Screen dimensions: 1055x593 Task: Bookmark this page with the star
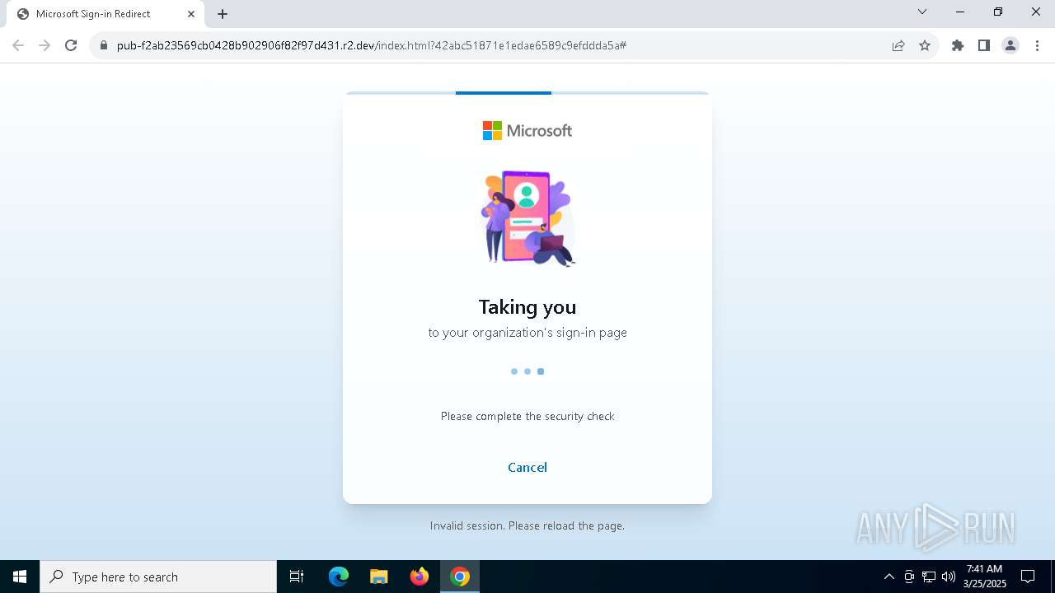coord(925,45)
